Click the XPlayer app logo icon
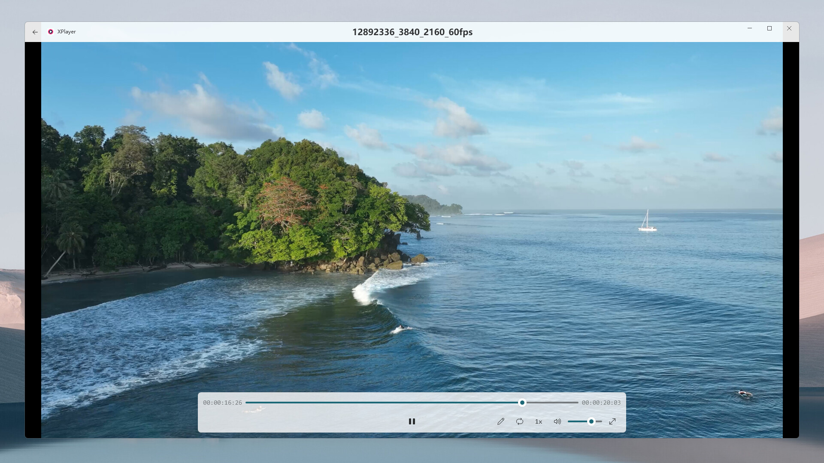Image resolution: width=824 pixels, height=463 pixels. [x=51, y=32]
